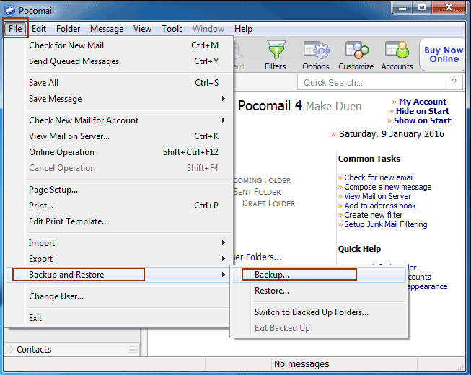Open the Message menu
Image resolution: width=471 pixels, height=375 pixels.
pos(107,29)
